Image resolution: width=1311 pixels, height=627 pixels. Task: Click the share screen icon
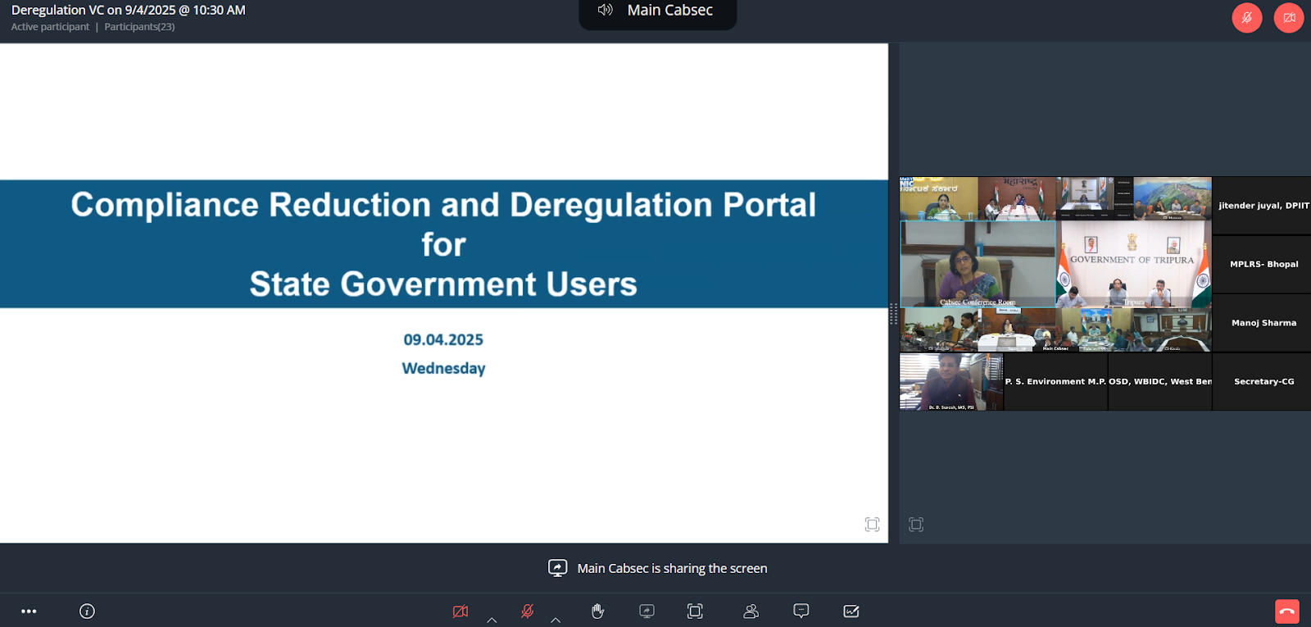pos(646,611)
